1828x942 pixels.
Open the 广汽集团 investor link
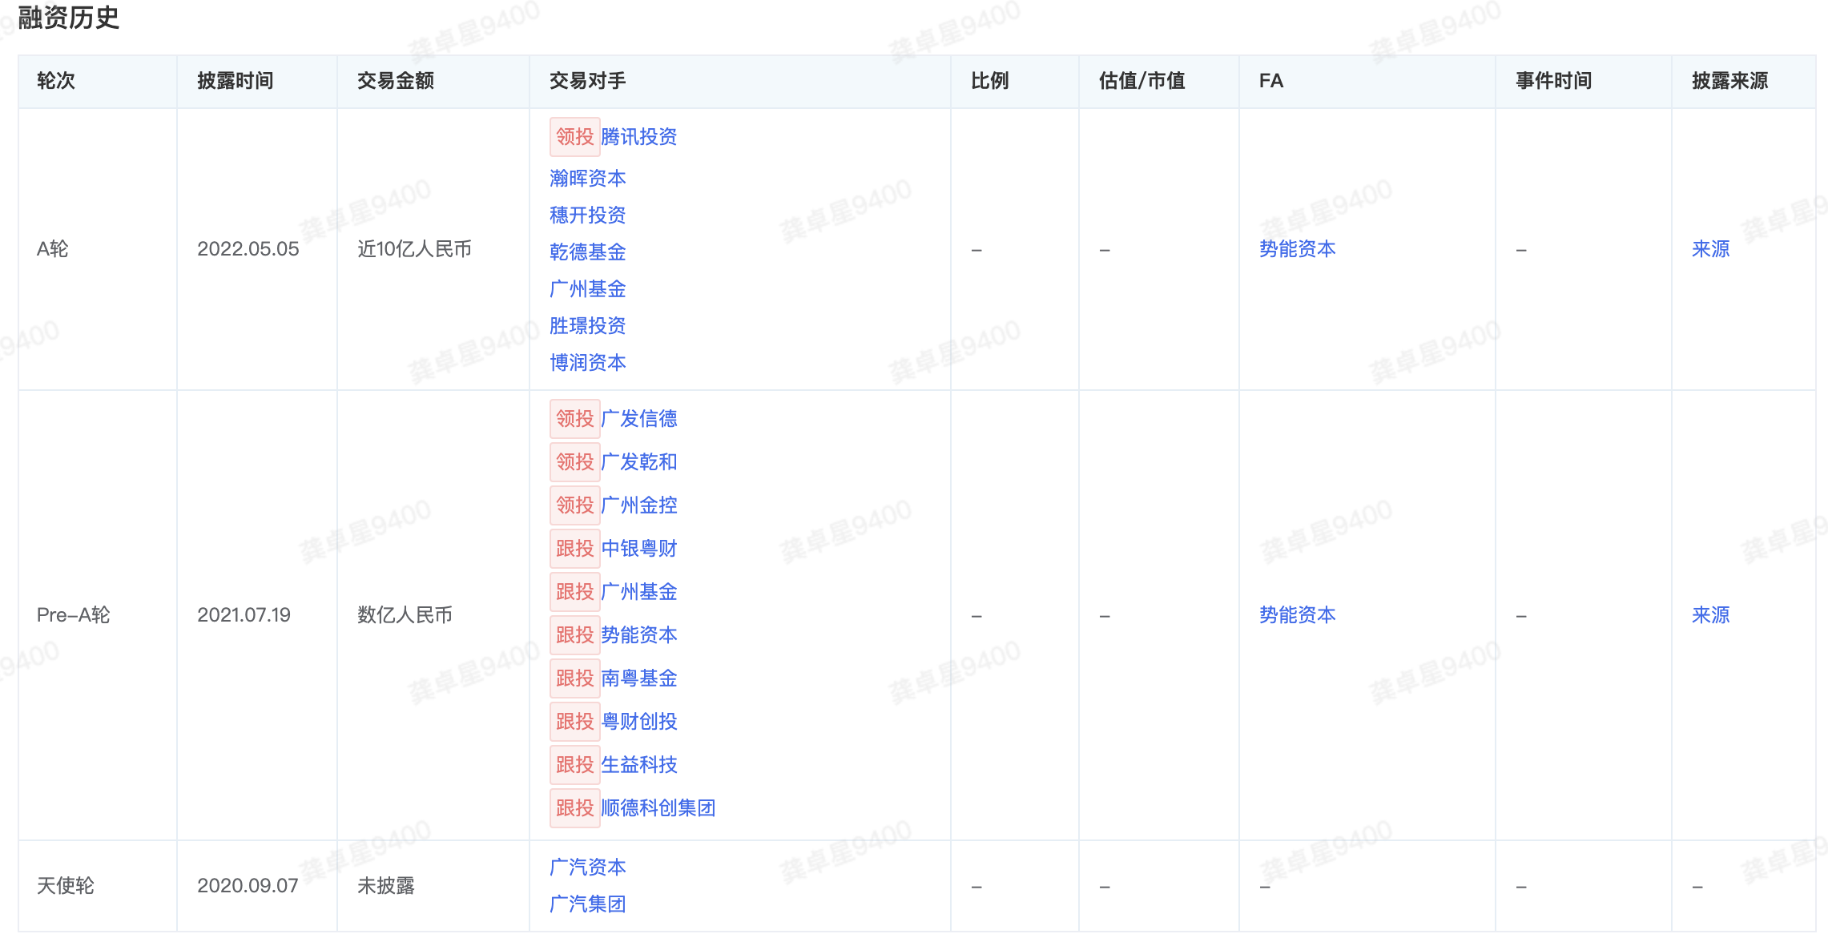(x=587, y=904)
